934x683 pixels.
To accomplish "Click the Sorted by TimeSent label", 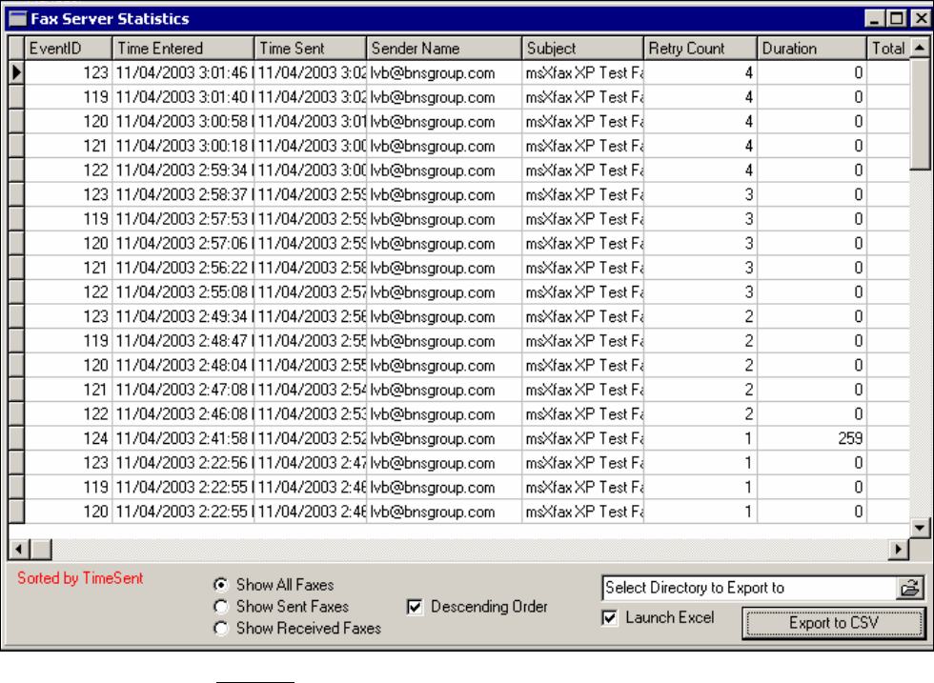I will pyautogui.click(x=80, y=578).
